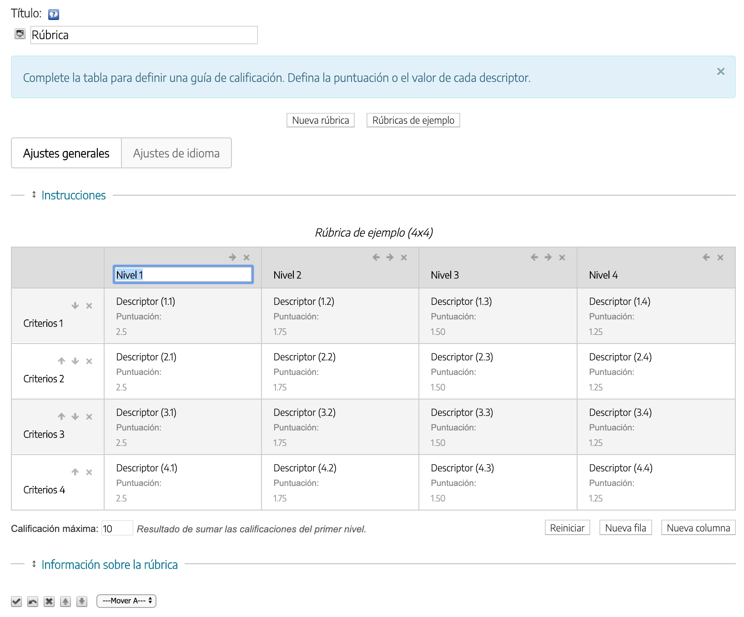The image size is (744, 617).
Task: Select the Ajustes generales tab
Action: 66,153
